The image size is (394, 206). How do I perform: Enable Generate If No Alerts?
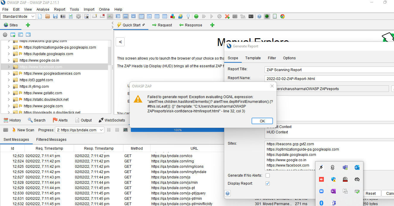click(x=267, y=175)
